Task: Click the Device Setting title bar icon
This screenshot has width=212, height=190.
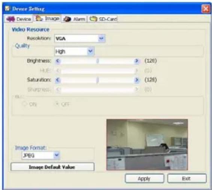Action: coord(8,8)
